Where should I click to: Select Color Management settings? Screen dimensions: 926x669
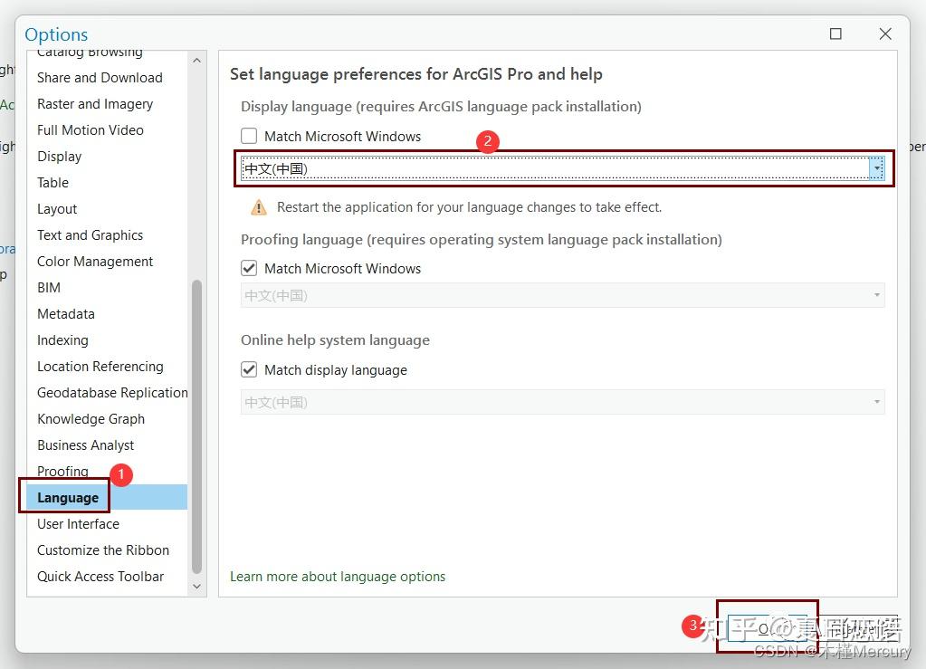pos(95,261)
